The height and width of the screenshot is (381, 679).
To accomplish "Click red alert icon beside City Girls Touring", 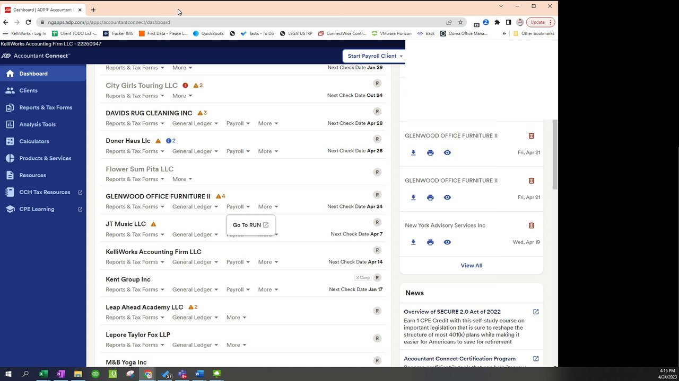I will tap(185, 85).
